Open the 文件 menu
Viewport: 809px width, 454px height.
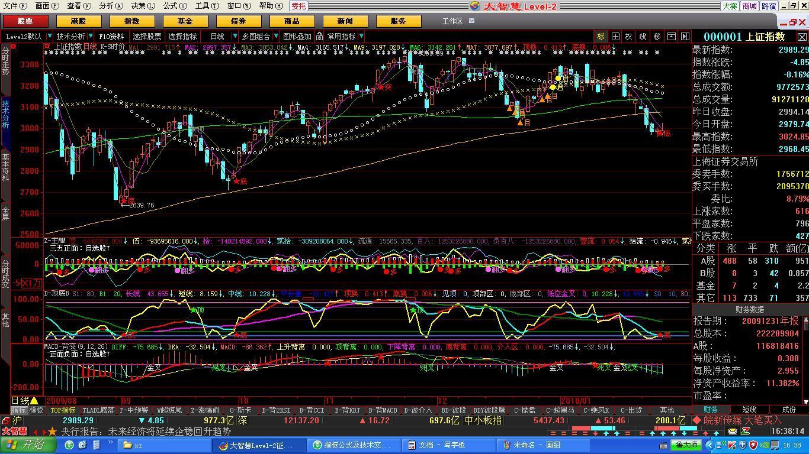click(x=15, y=6)
